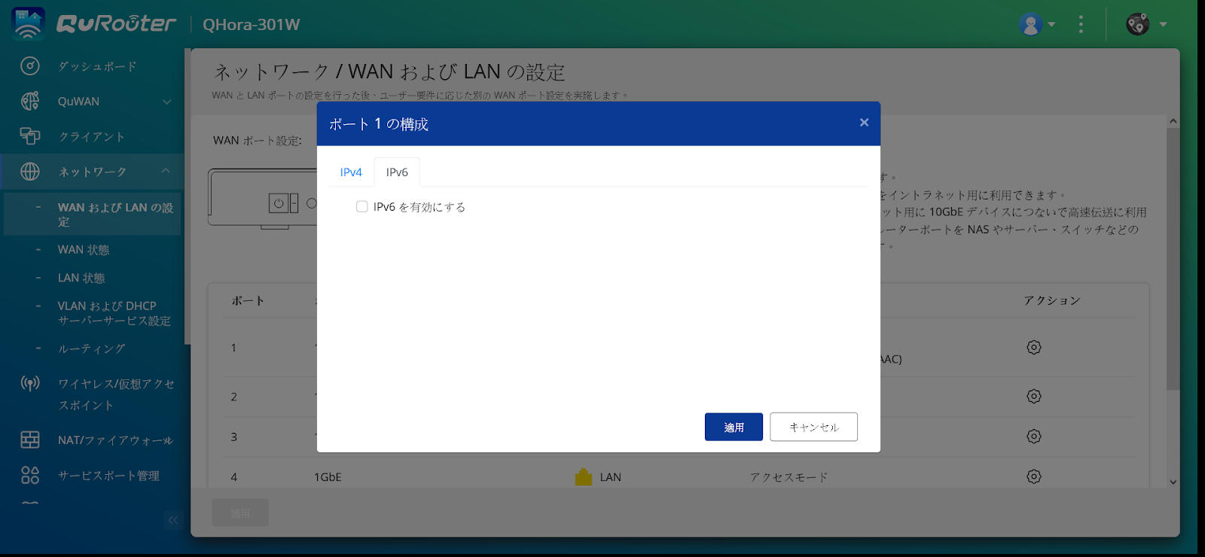The height and width of the screenshot is (557, 1205).
Task: Expand the QuWAN menu chevron
Action: (x=166, y=102)
